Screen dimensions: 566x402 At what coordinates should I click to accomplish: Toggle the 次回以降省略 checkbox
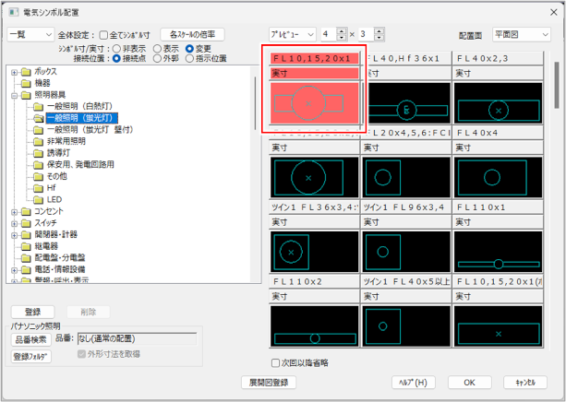(x=276, y=362)
